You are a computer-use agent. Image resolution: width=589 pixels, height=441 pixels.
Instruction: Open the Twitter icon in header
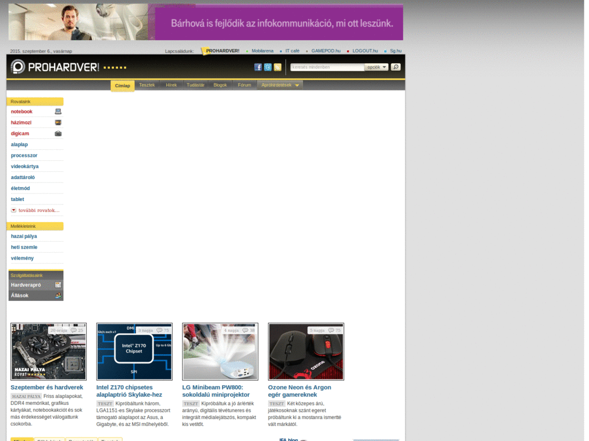pos(267,67)
